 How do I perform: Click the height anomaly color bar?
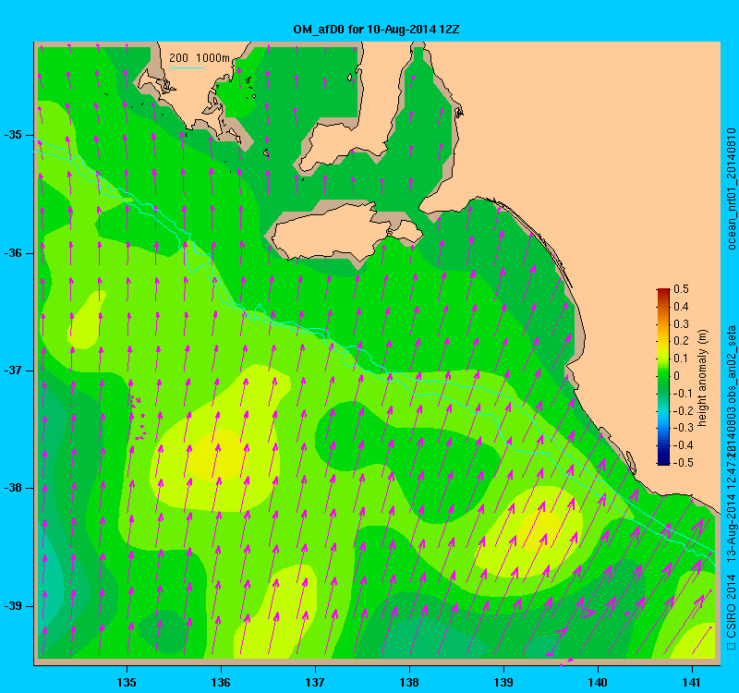click(x=663, y=376)
